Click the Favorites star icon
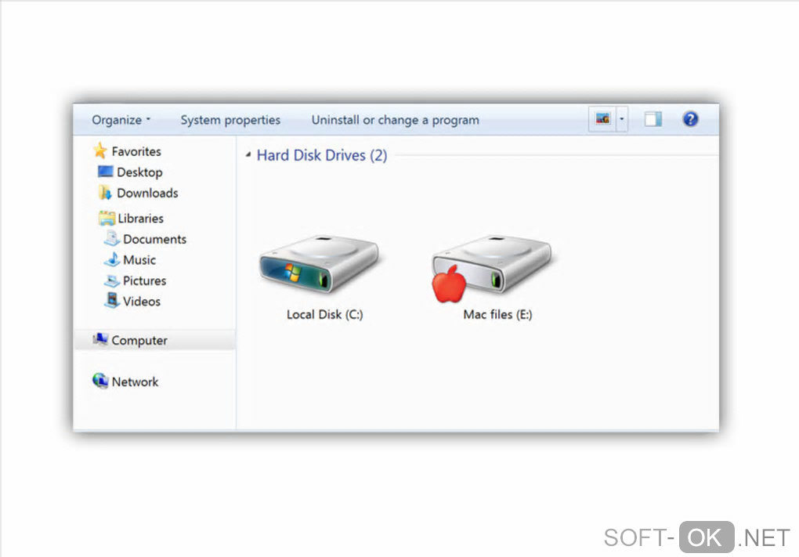799x557 pixels. (100, 151)
